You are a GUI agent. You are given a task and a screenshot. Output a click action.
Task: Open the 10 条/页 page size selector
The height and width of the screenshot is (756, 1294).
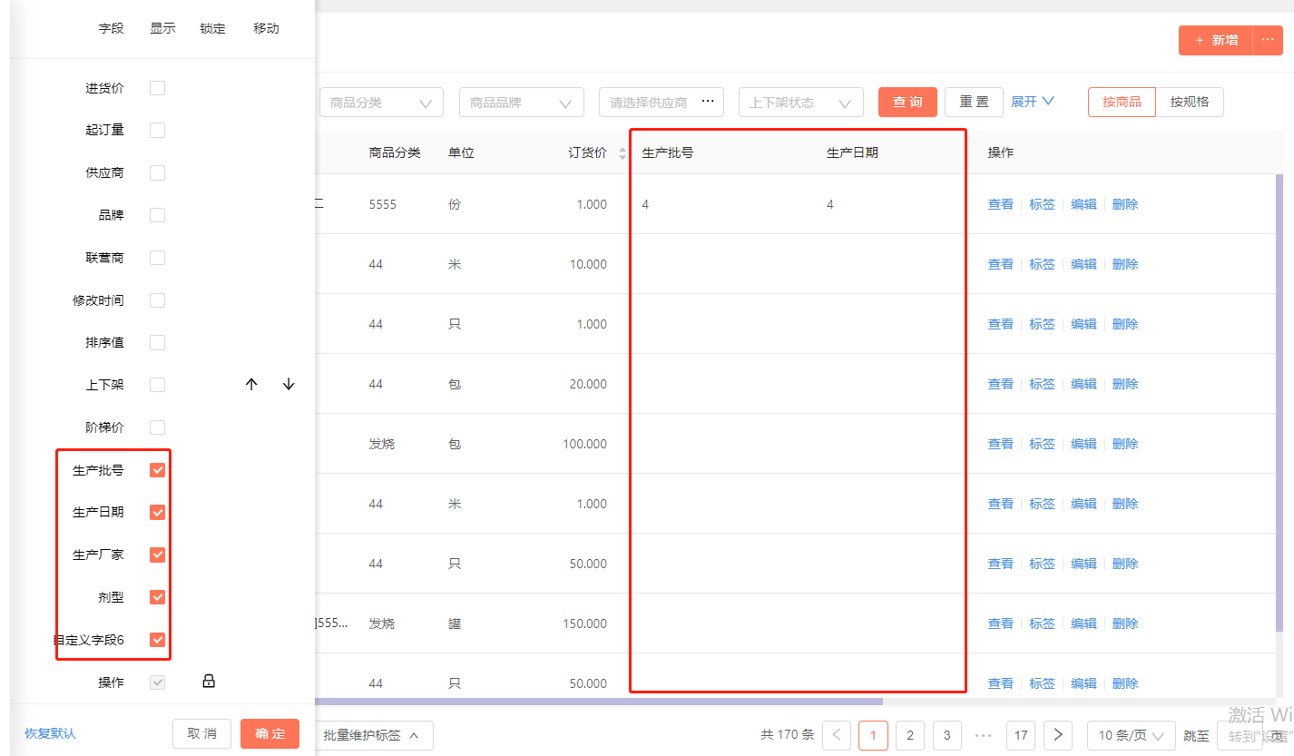coord(1132,735)
